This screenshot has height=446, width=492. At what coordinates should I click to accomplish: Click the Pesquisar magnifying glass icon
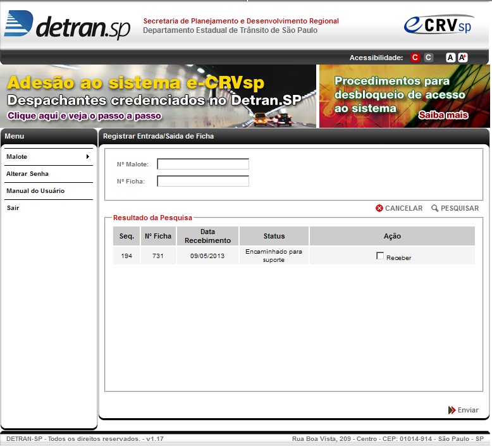coord(434,208)
